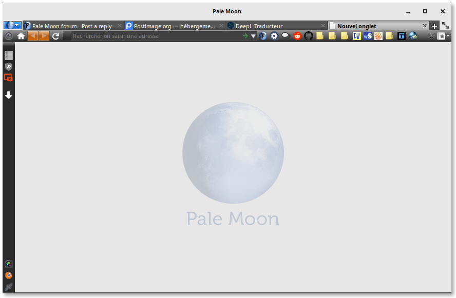Open the folder bookmark right after GitHub
The height and width of the screenshot is (298, 456).
[320, 36]
